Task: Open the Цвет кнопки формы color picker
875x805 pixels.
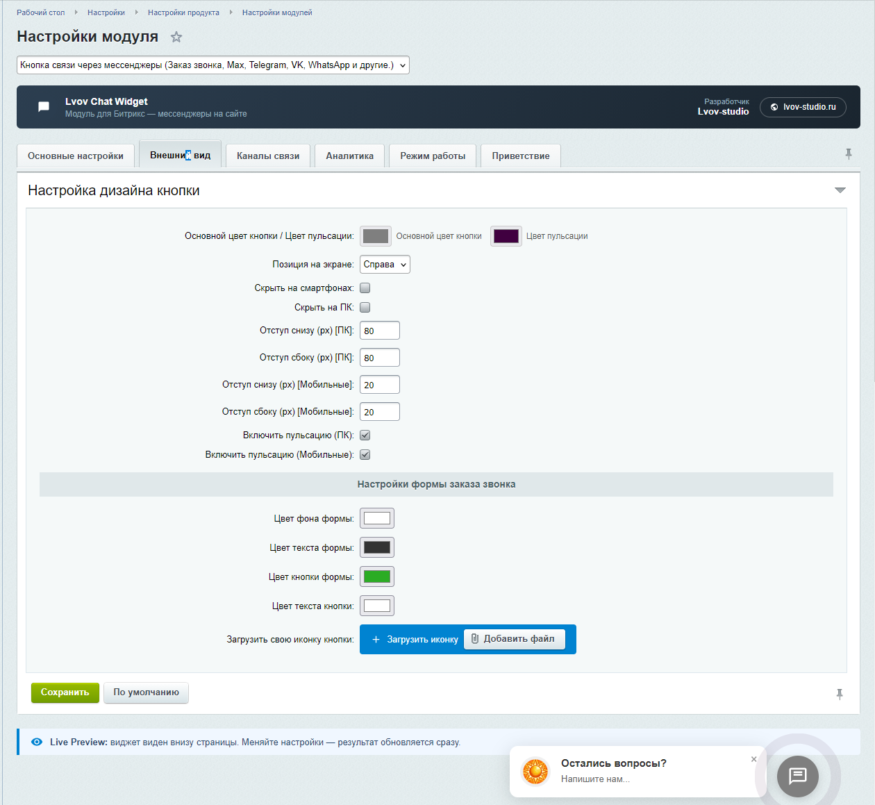Action: [x=376, y=576]
